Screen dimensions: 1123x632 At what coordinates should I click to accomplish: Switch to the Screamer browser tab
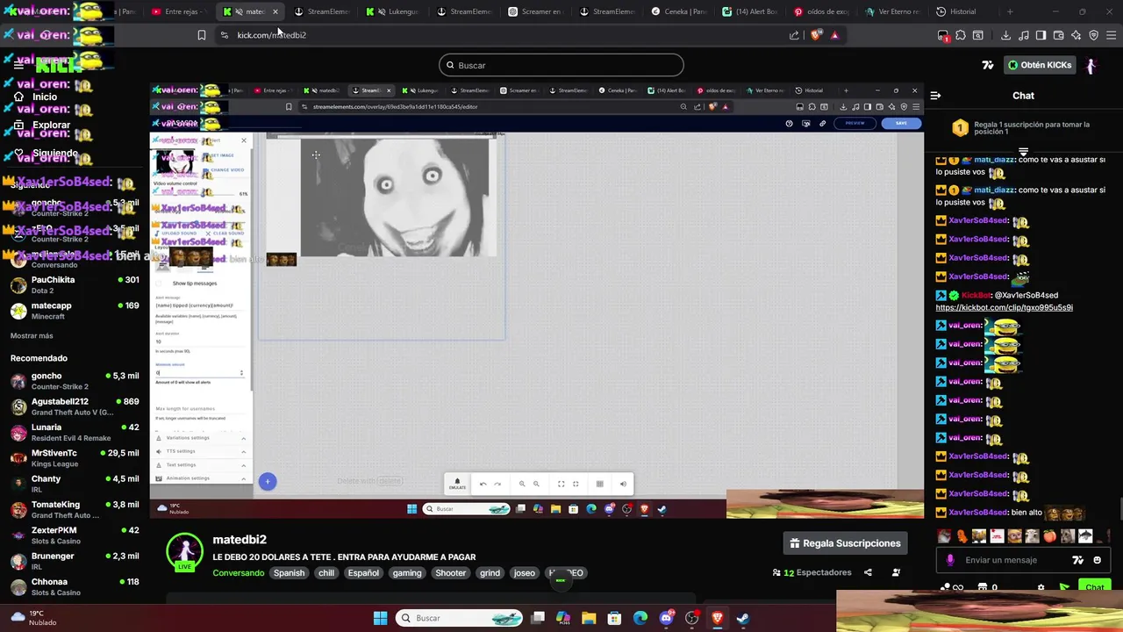click(x=536, y=11)
